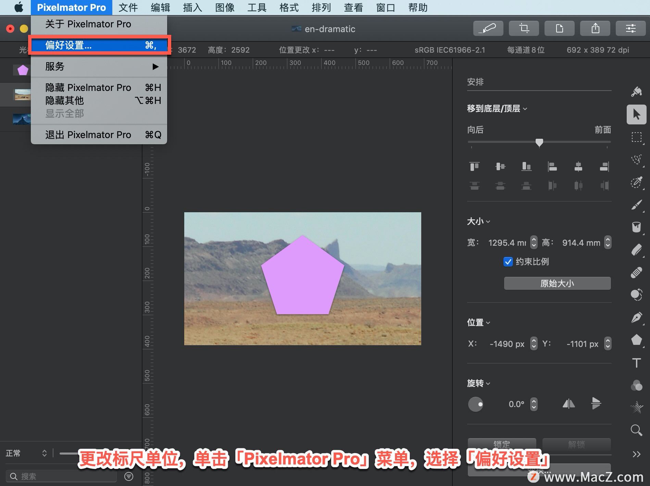Choose 关于 Pixelmator Pro

tap(99, 24)
